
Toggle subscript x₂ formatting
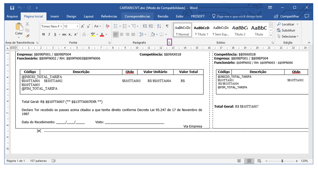pyautogui.click(x=70, y=34)
